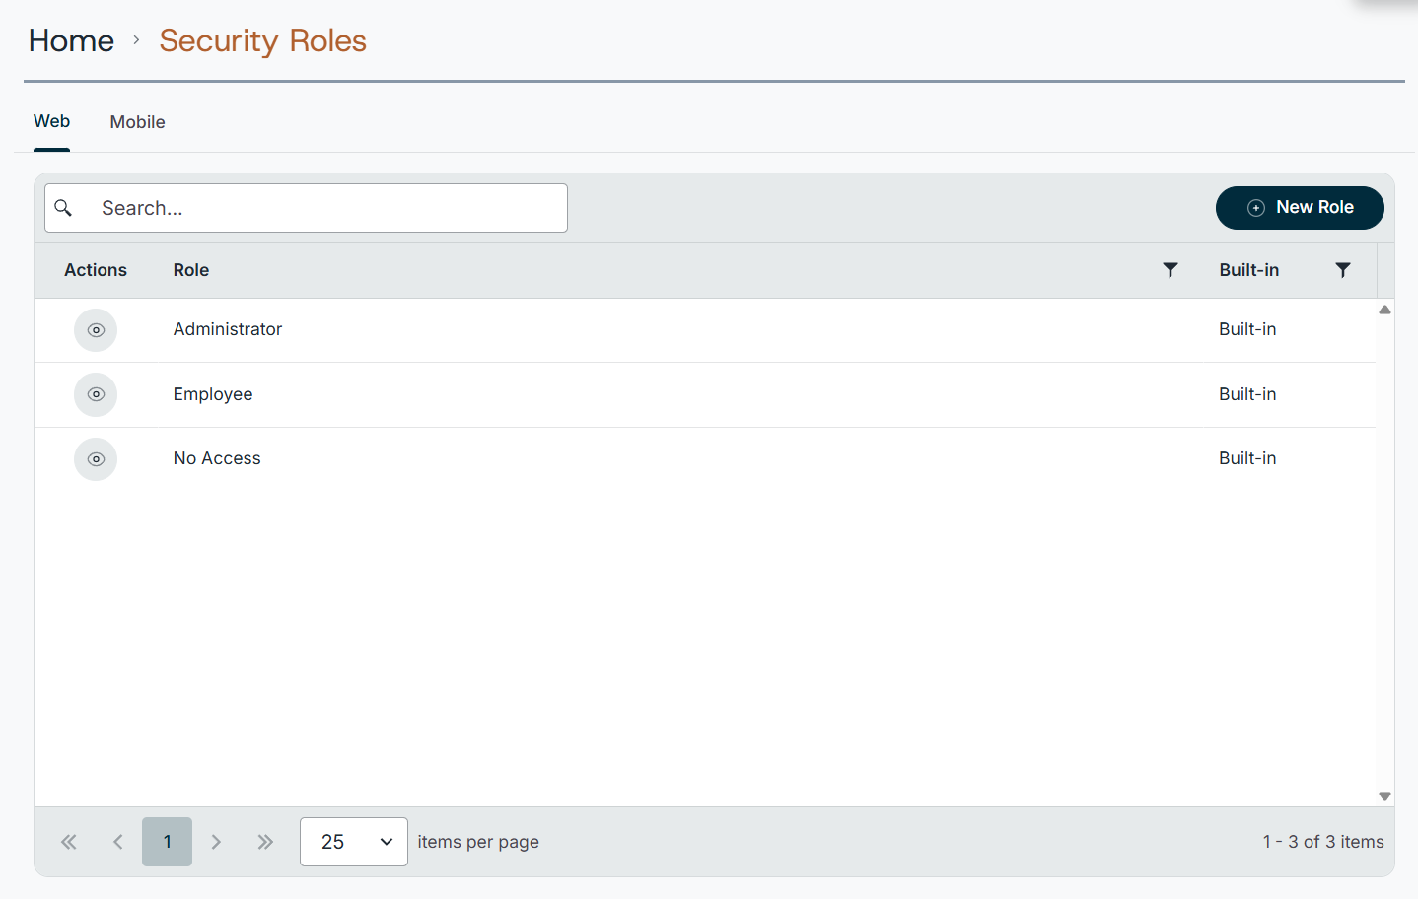1418x899 pixels.
Task: Open Security Roles breadcrumb link
Action: (263, 40)
